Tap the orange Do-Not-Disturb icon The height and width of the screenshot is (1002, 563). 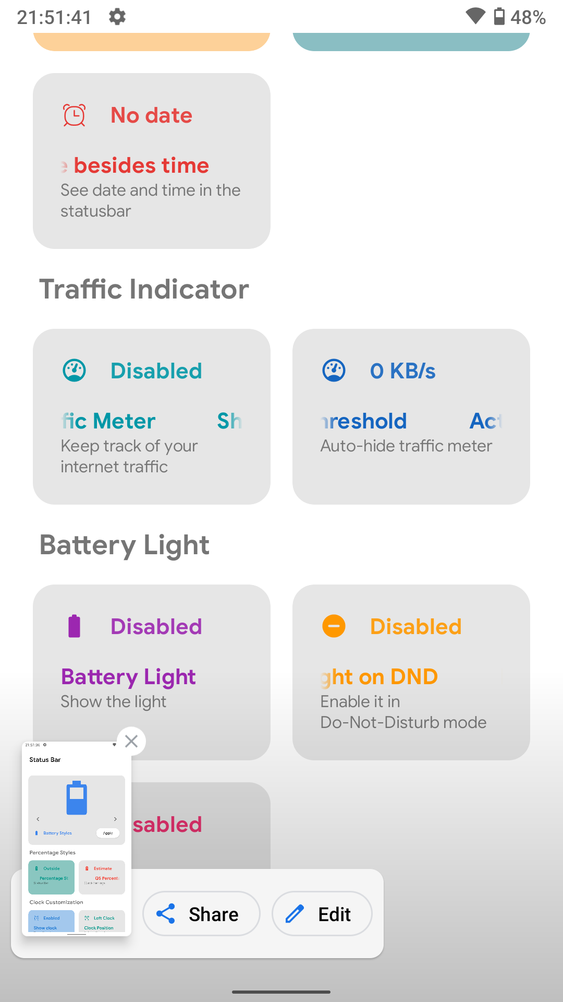tap(334, 626)
